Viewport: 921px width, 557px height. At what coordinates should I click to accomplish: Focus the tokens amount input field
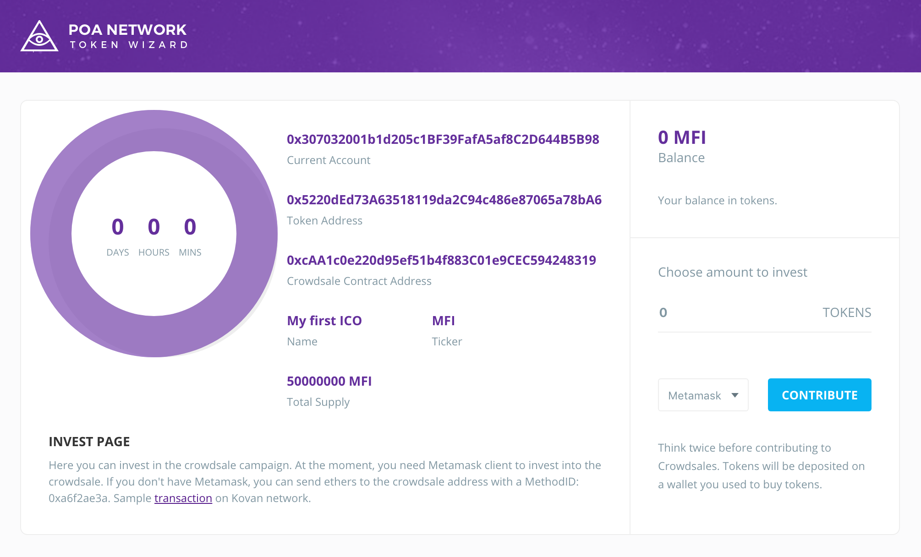[x=764, y=312]
